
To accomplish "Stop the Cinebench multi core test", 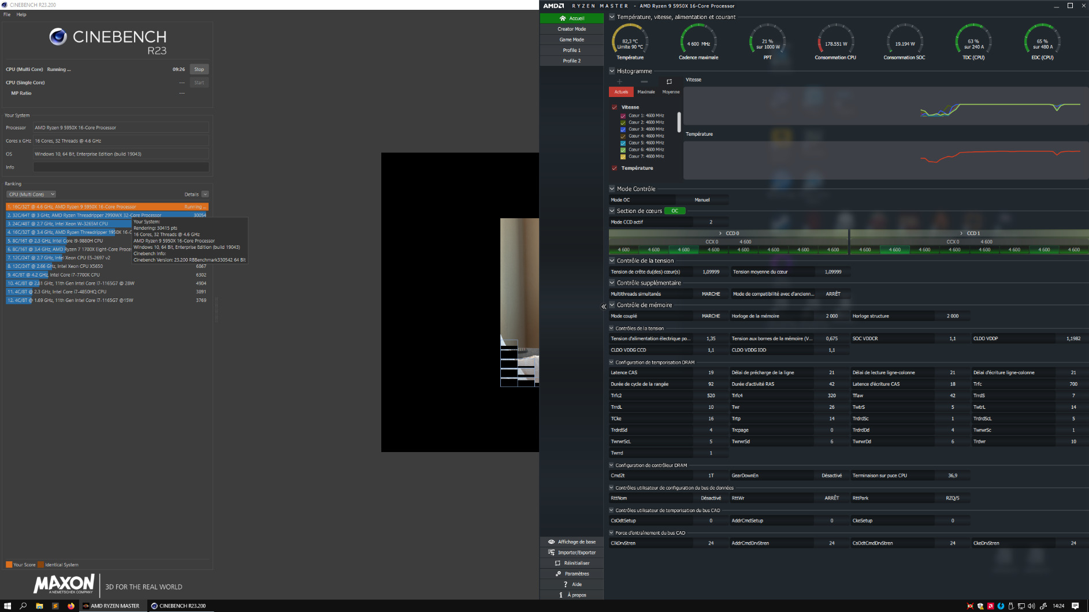I will [199, 69].
